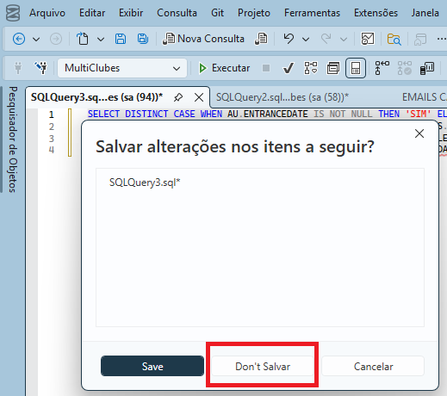Toggle include actual execution plan icon
447x396 pixels.
pos(382,68)
